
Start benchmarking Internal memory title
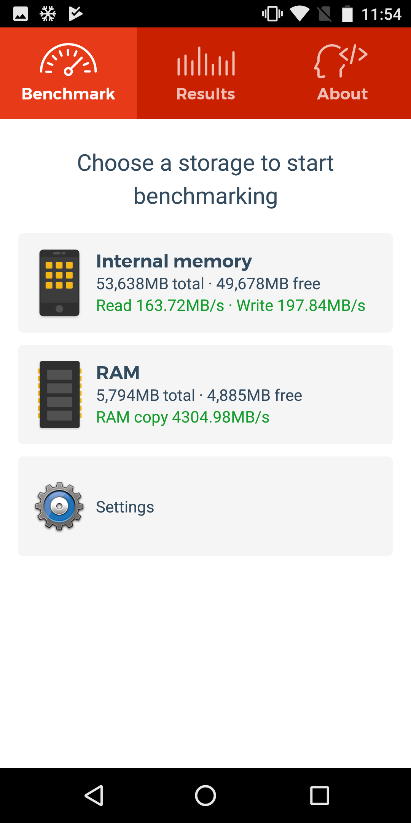click(174, 261)
